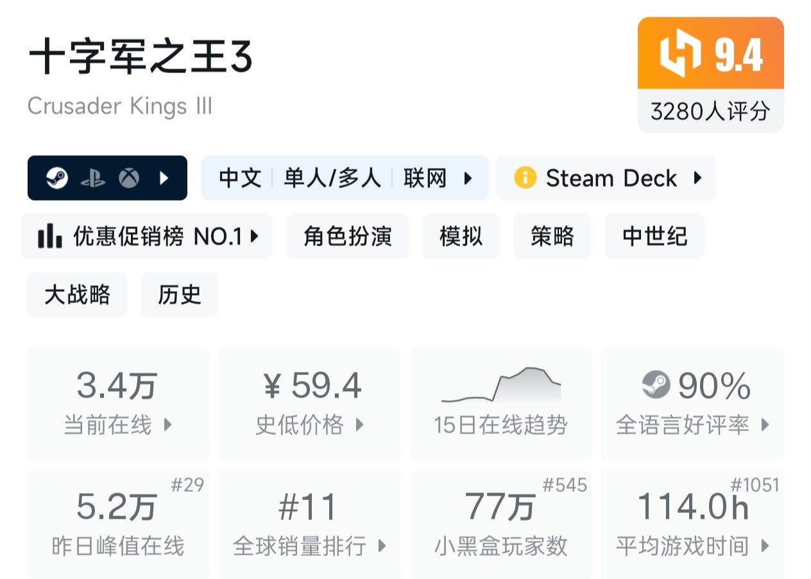The width and height of the screenshot is (811, 579).
Task: Click the Xiaoheihe logo in score badge
Action: pos(680,54)
